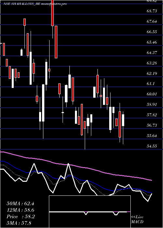The image size is (163, 228).
Task: Select the 61.1 price axis label
Action: [x=151, y=84]
